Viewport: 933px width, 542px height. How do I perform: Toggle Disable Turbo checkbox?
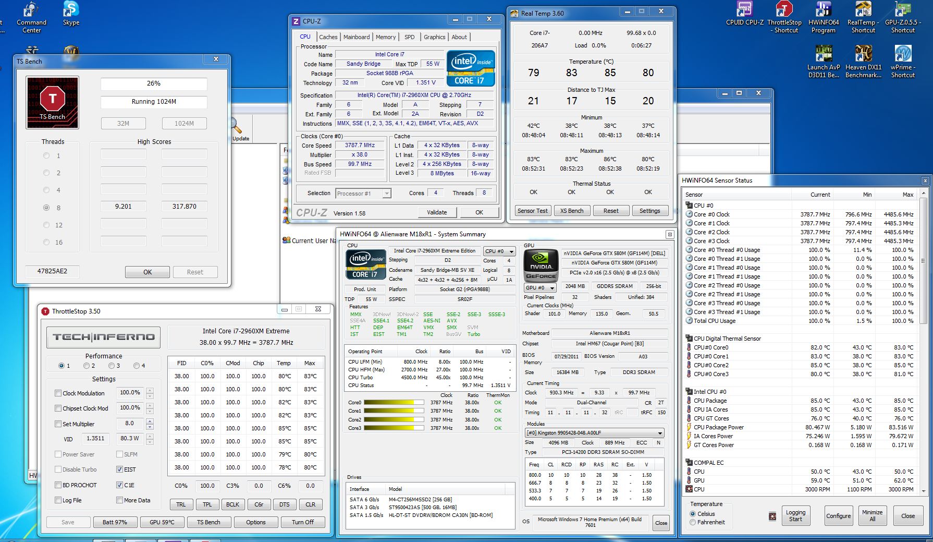coord(58,469)
